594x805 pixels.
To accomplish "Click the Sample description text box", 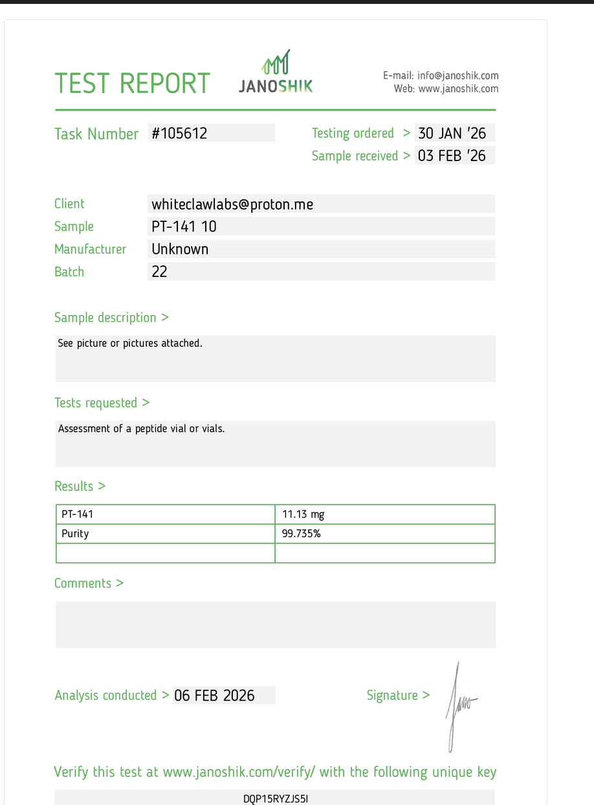I will point(275,358).
